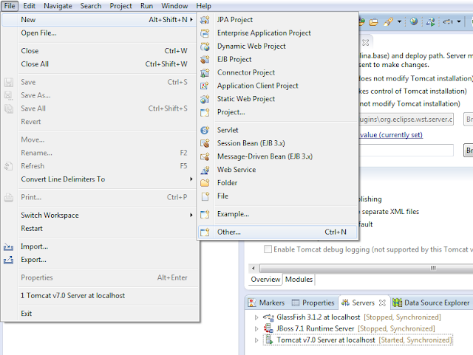The width and height of the screenshot is (473, 355).
Task: Open the Data Source Explorer tab
Action: 432,303
